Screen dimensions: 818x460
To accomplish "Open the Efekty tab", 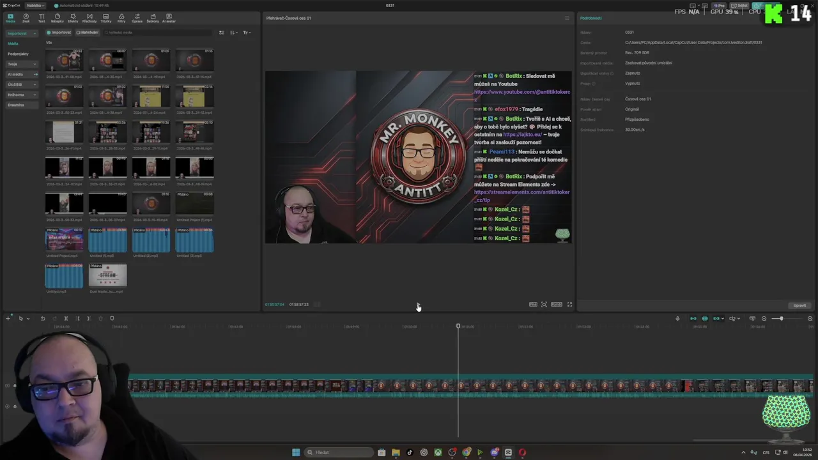I will coord(73,18).
